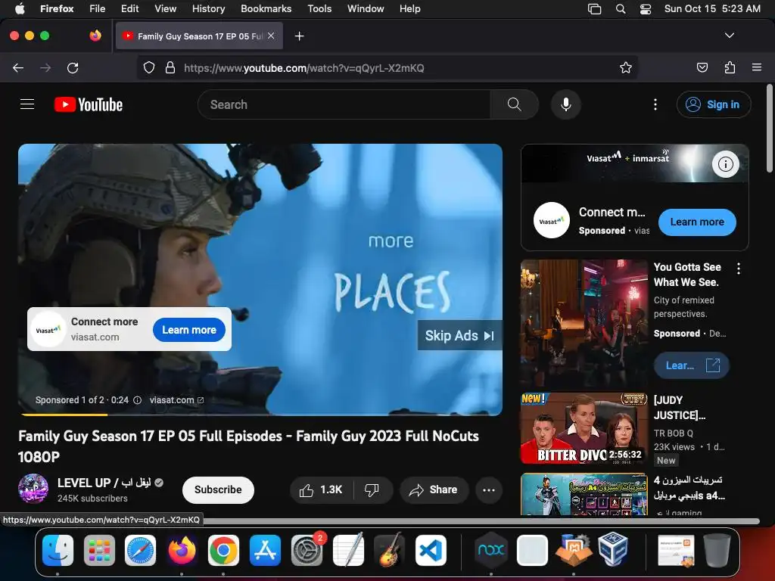Open the Judy Justice video thumbnail
Image resolution: width=775 pixels, height=581 pixels.
pyautogui.click(x=584, y=428)
